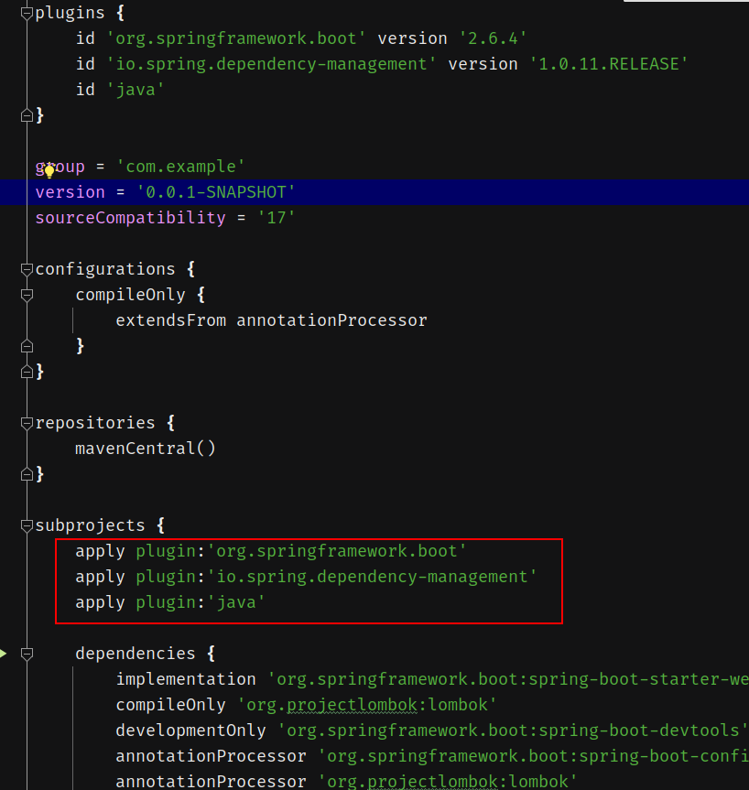Collapse the dependencies block
749x790 pixels.
coord(27,655)
